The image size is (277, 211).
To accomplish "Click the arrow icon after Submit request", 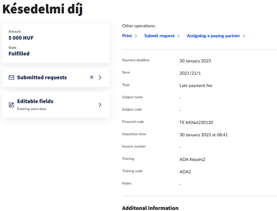I will (179, 36).
